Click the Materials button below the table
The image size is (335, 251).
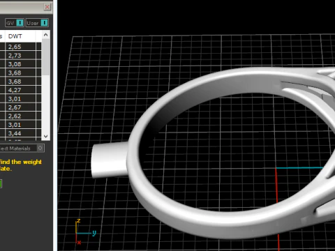point(22,149)
